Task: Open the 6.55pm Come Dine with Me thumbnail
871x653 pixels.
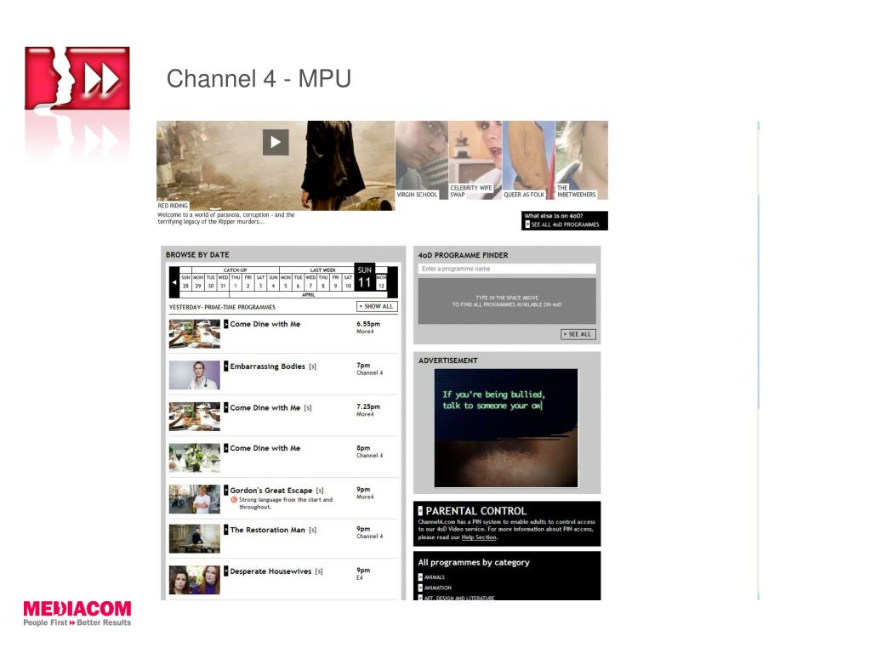Action: 195,333
